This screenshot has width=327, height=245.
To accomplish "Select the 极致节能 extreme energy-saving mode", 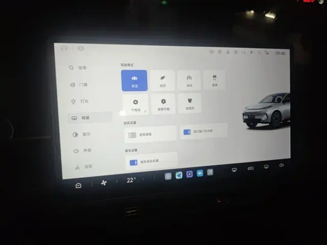I will pyautogui.click(x=163, y=104).
